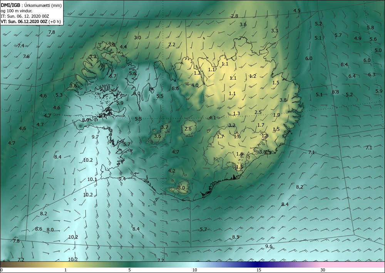This screenshot has height=273, width=385.
Task: Click the map value 4.4
Action: click(123, 47)
